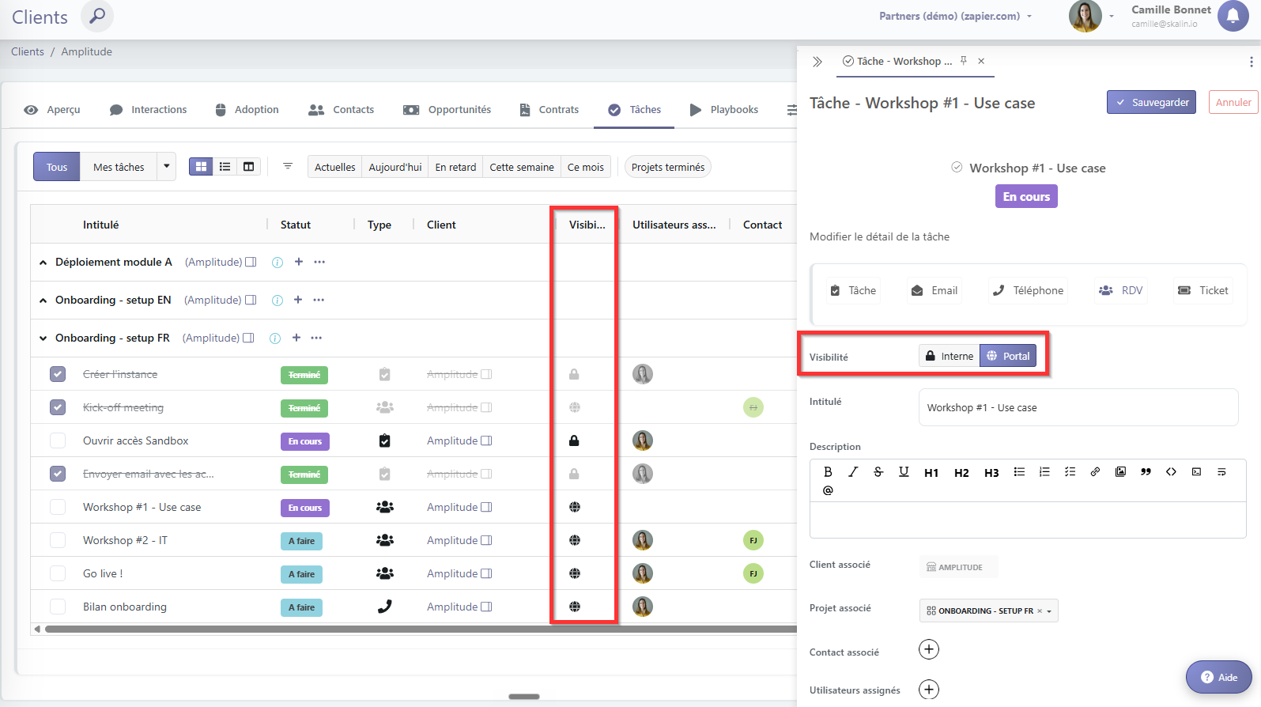Insert bulleted list in description

pos(1019,472)
